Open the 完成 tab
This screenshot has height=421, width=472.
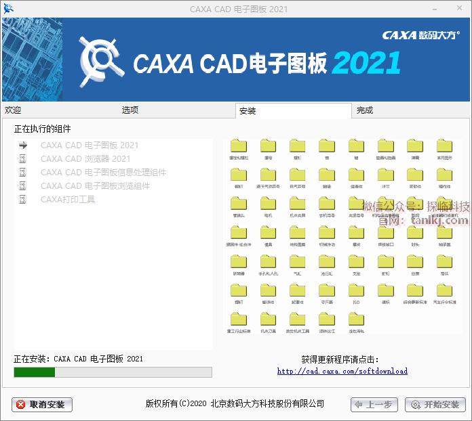(365, 110)
